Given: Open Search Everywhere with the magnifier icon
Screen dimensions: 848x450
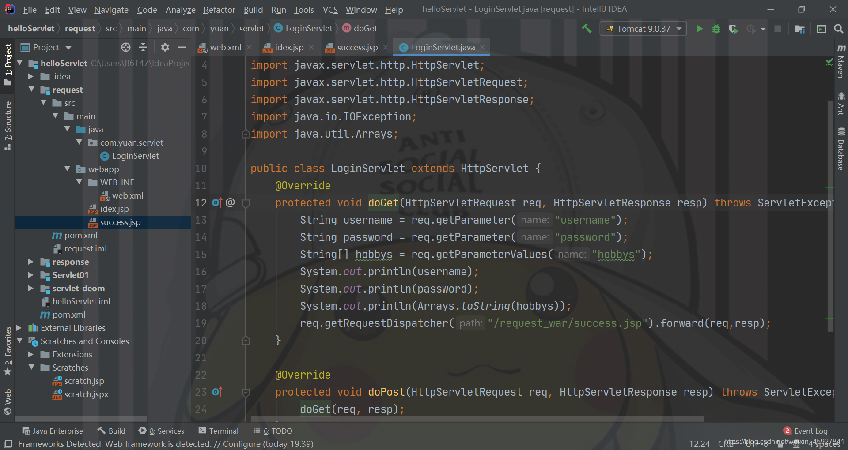Looking at the screenshot, I should coord(839,29).
